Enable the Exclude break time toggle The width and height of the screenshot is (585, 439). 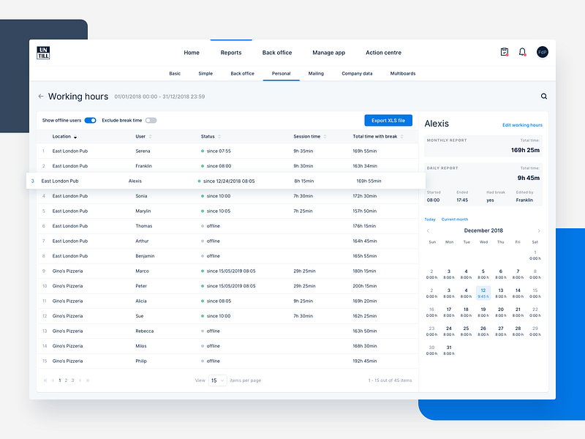pos(152,120)
